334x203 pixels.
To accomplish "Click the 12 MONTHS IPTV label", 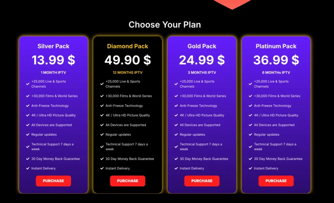I will click(128, 72).
